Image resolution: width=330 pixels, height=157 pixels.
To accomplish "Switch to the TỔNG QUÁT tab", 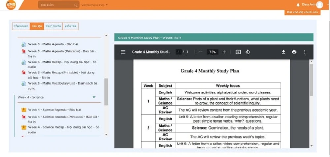I will tap(21, 26).
